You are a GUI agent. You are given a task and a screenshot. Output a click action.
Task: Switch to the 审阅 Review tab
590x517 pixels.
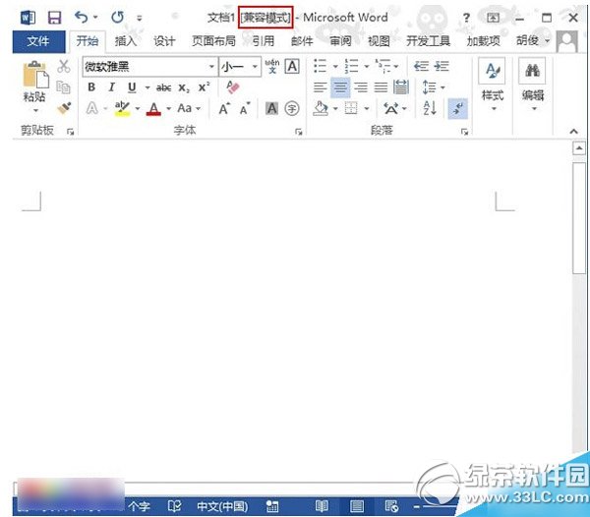(340, 41)
